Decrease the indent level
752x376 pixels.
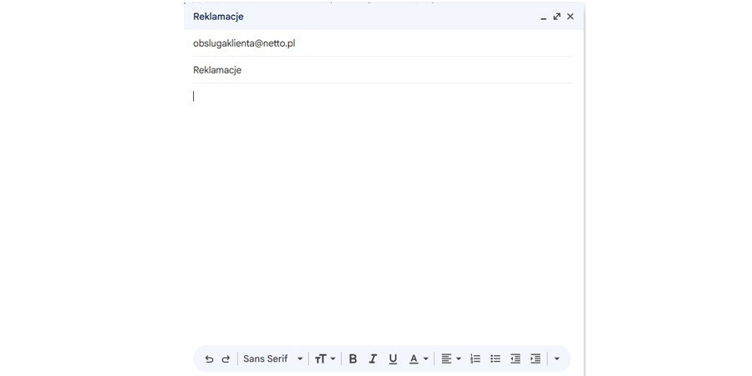click(x=516, y=358)
